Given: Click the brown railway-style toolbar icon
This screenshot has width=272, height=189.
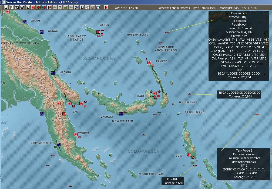Looking at the screenshot, I should (93, 8).
